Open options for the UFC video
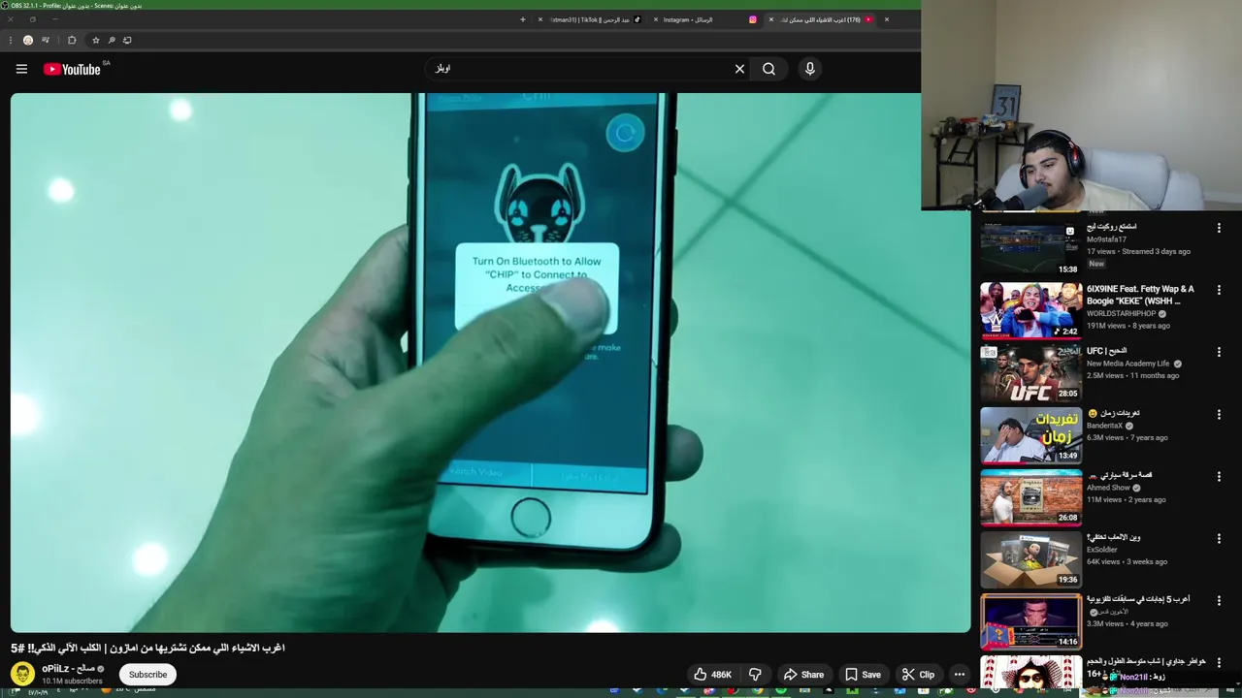The image size is (1242, 698). (x=1219, y=352)
